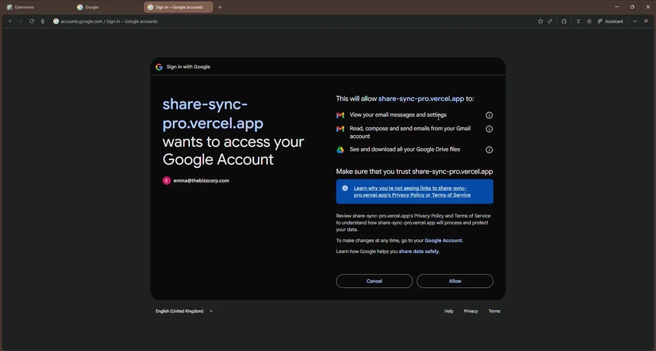This screenshot has height=351, width=656.
Task: Open the share data safely link
Action: (x=418, y=251)
